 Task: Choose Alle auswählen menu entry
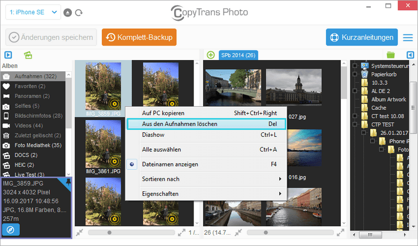206,150
